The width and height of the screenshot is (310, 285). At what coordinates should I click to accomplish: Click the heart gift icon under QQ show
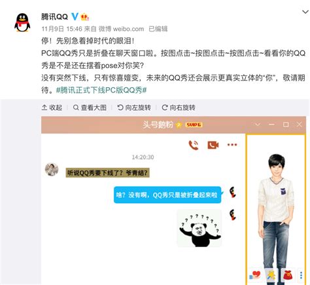tap(255, 275)
